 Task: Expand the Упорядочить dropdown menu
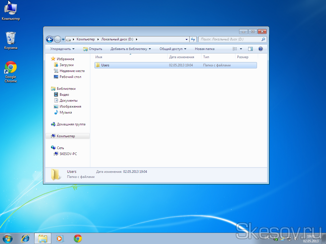[62, 49]
